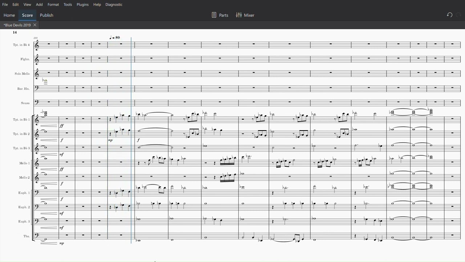
Task: Open the File menu
Action: [x=5, y=4]
